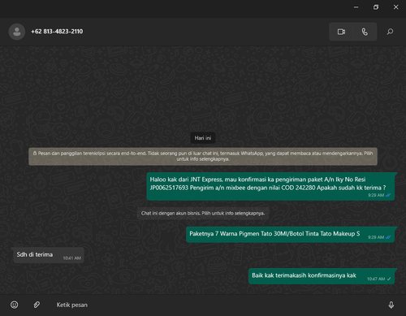This screenshot has width=406, height=316.
Task: Click the 10:41 AM timestamp
Action: (72, 258)
